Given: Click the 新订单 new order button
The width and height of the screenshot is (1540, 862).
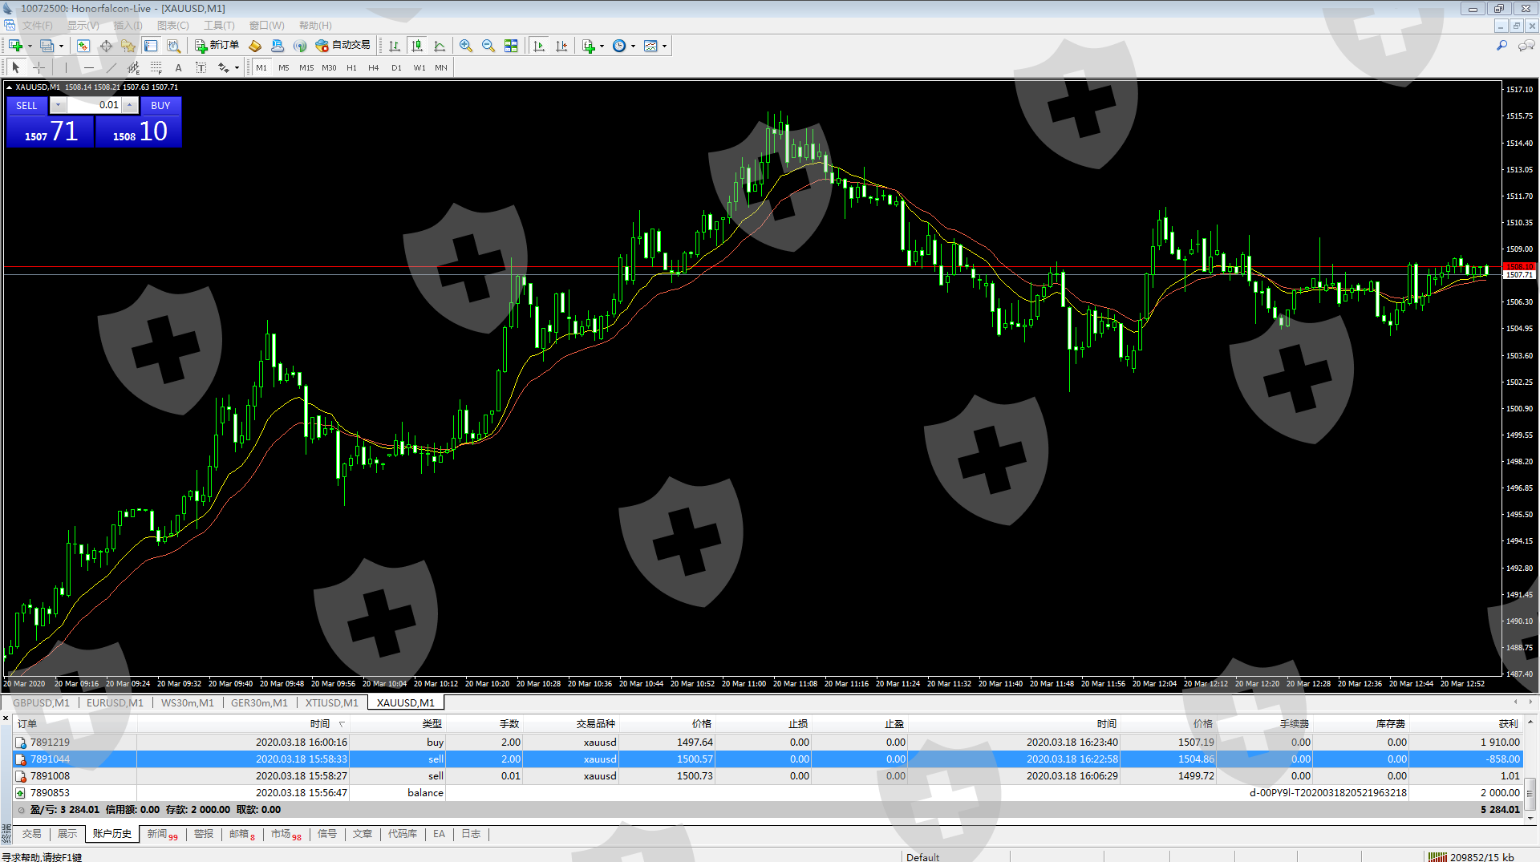Looking at the screenshot, I should [217, 46].
